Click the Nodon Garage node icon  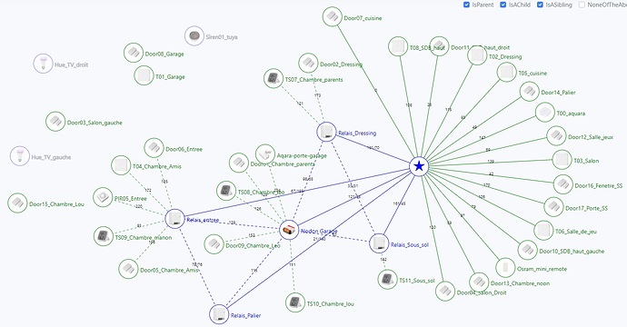point(289,230)
